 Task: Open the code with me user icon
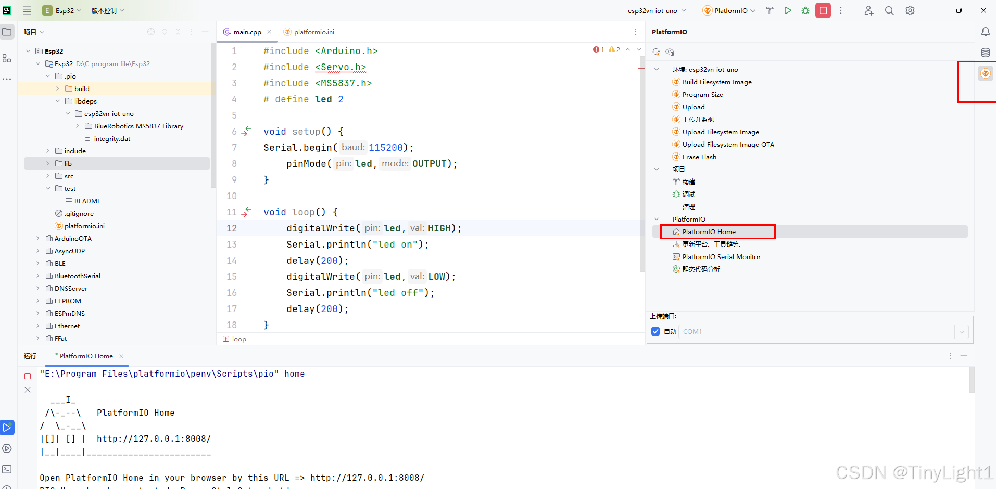(868, 10)
